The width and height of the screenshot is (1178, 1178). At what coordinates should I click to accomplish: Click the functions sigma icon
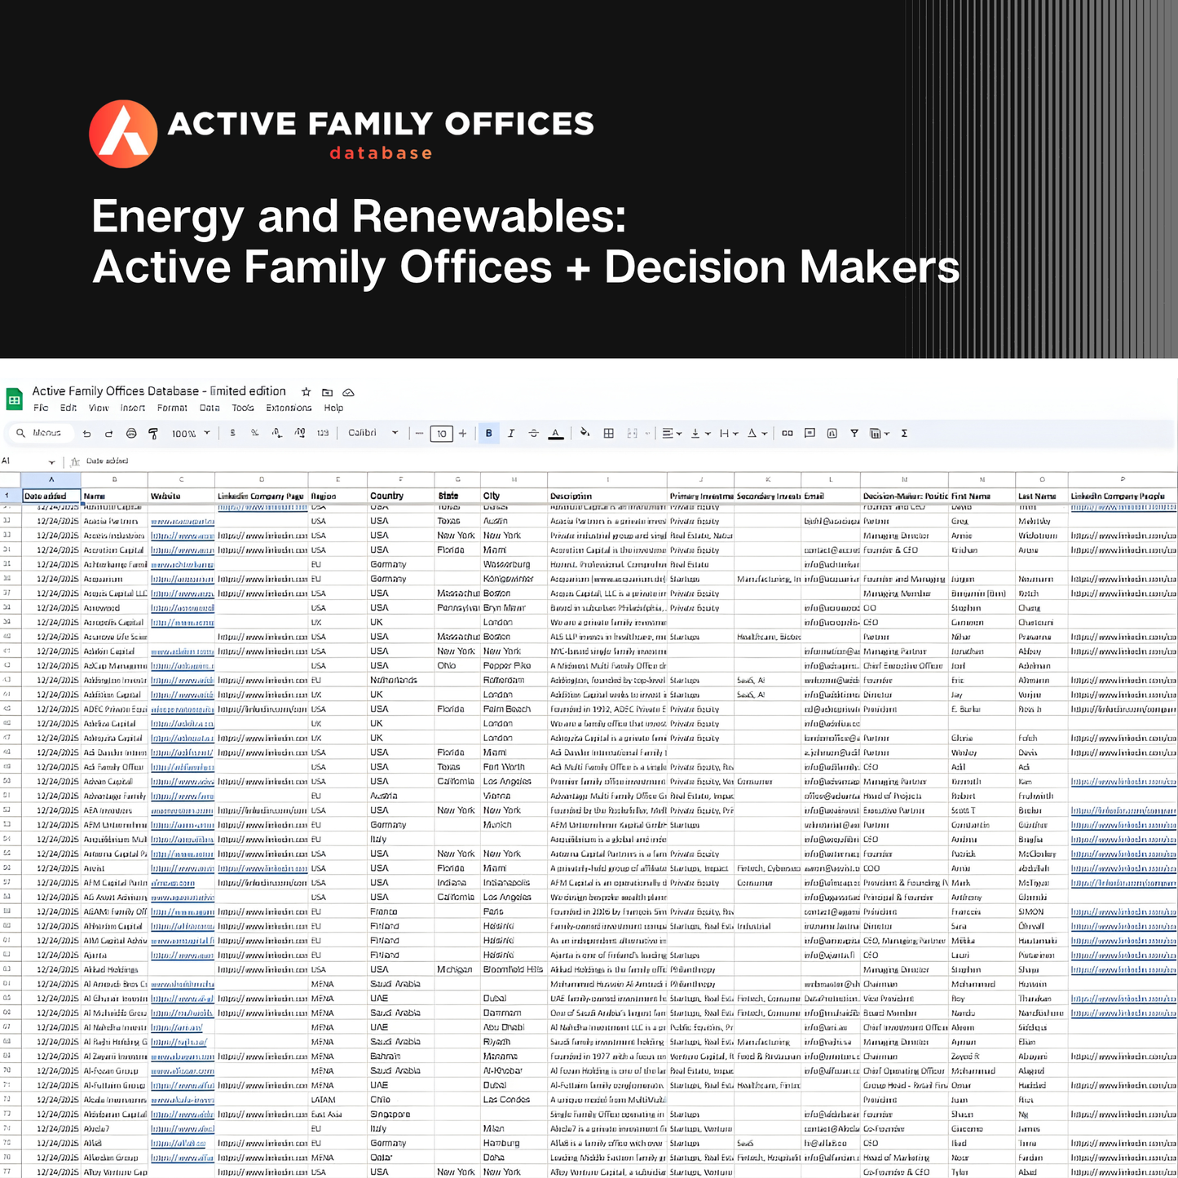point(905,433)
